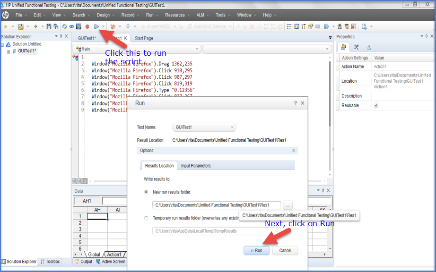This screenshot has width=436, height=272.
Task: Switch to the Toolbox bottom tab
Action: click(50, 262)
